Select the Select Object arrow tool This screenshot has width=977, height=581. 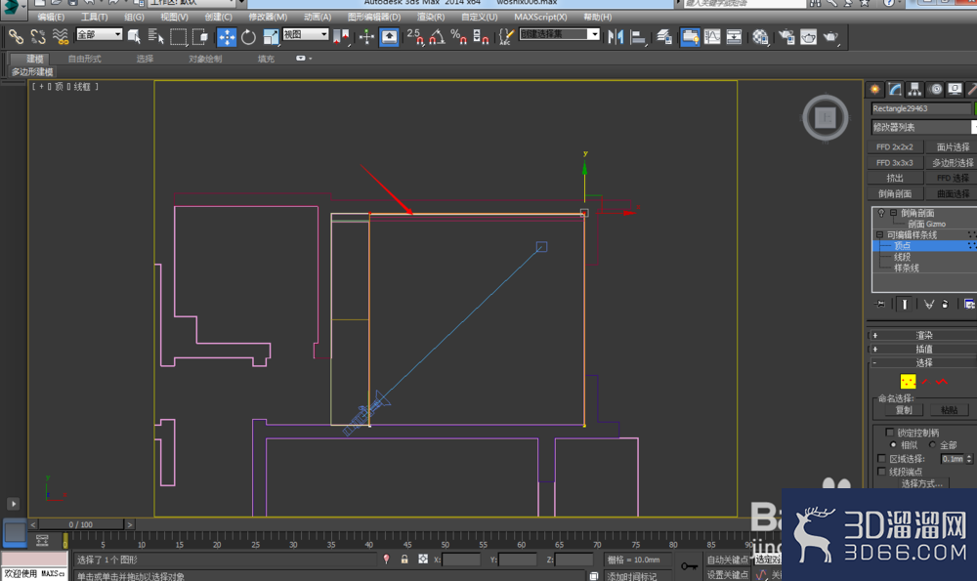[x=134, y=37]
